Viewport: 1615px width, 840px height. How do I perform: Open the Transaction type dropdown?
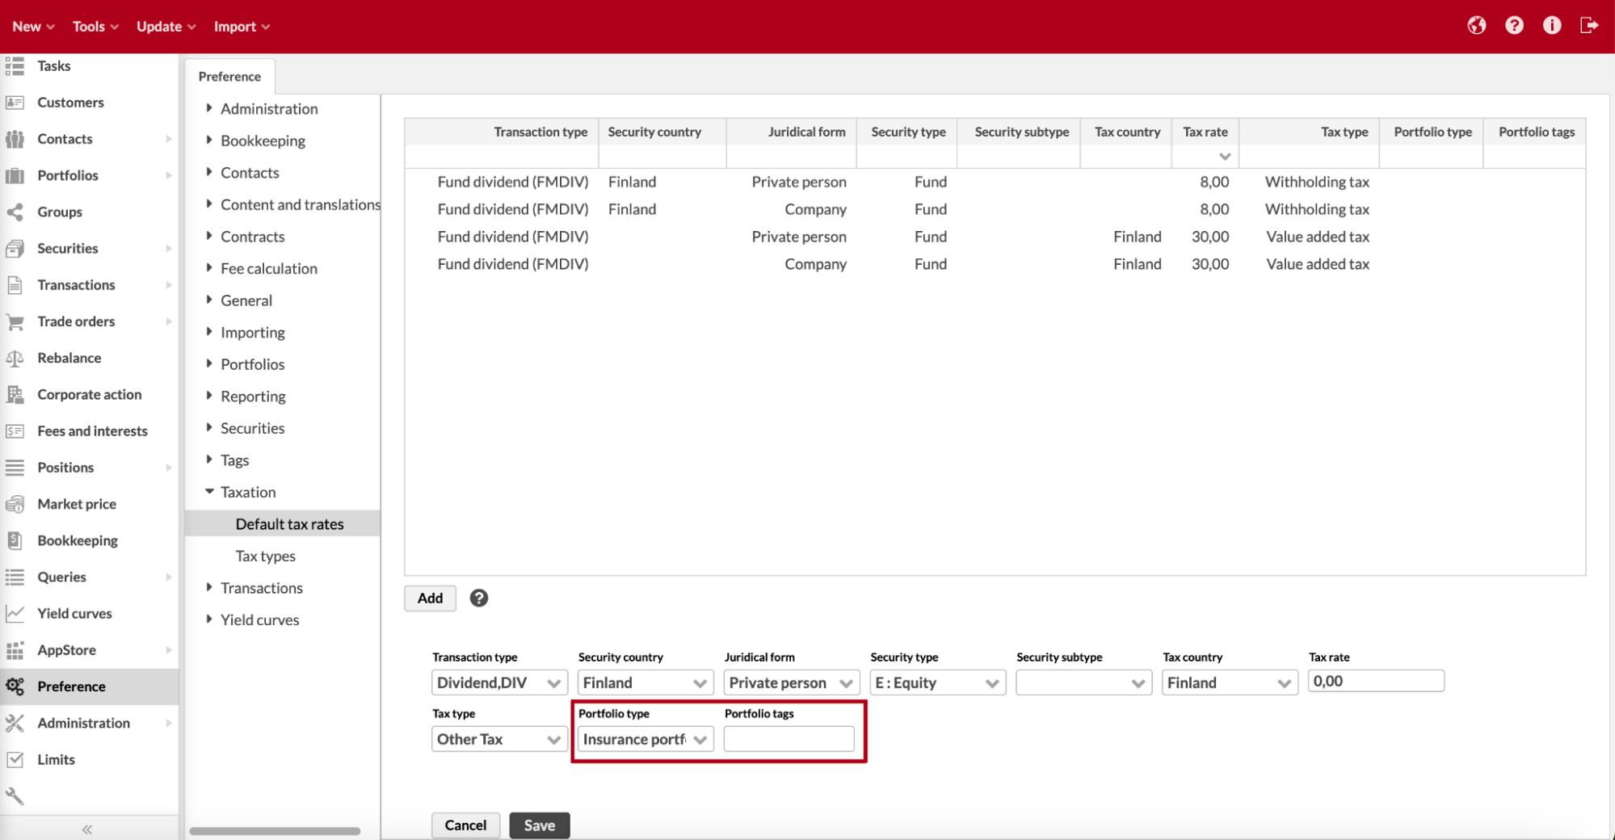499,682
